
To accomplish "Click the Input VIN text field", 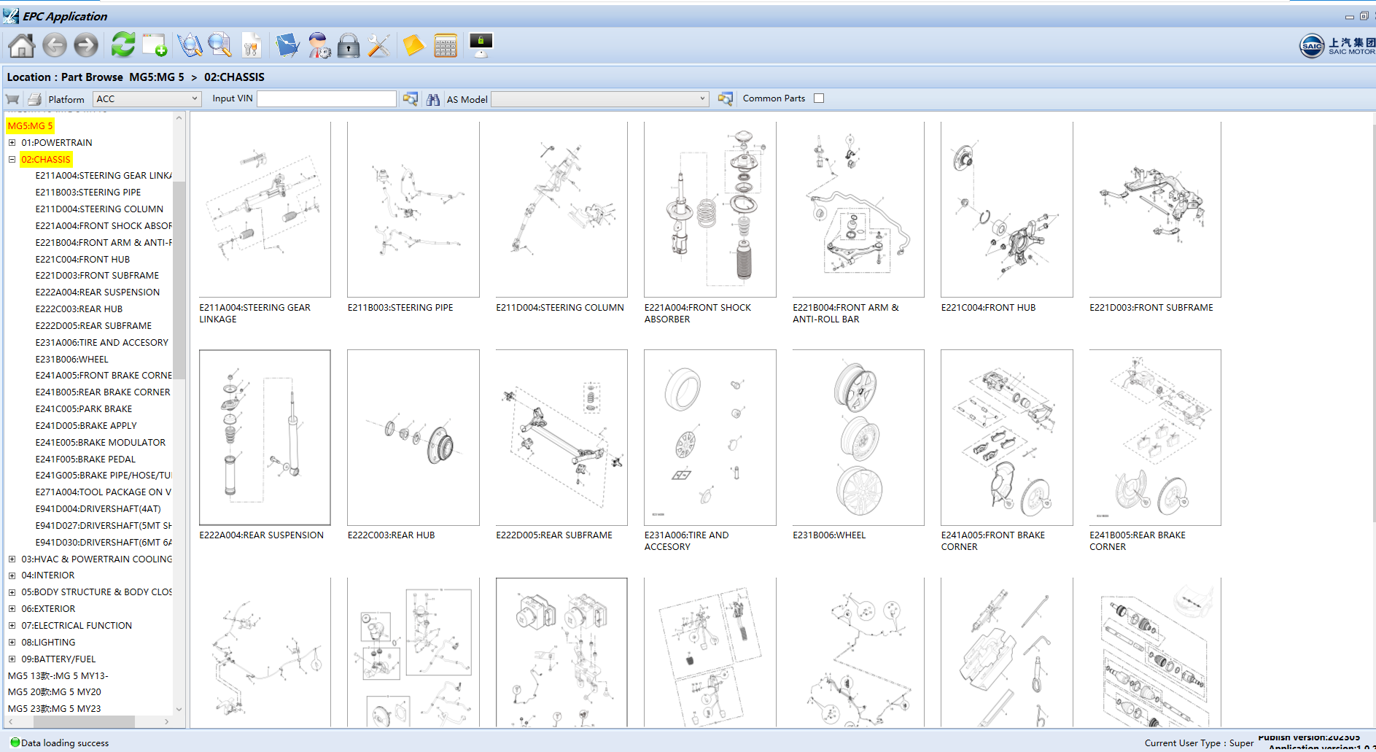I will (327, 99).
